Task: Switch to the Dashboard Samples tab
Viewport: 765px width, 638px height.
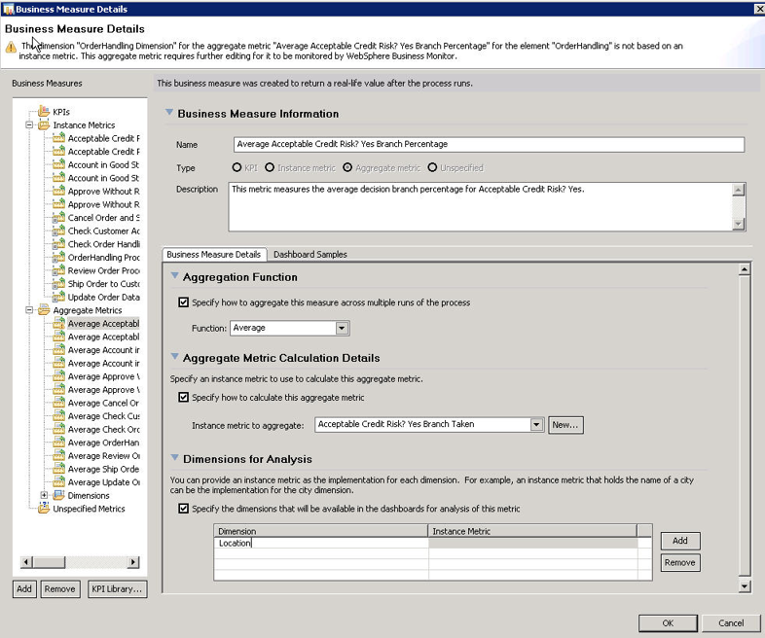Action: pyautogui.click(x=310, y=255)
